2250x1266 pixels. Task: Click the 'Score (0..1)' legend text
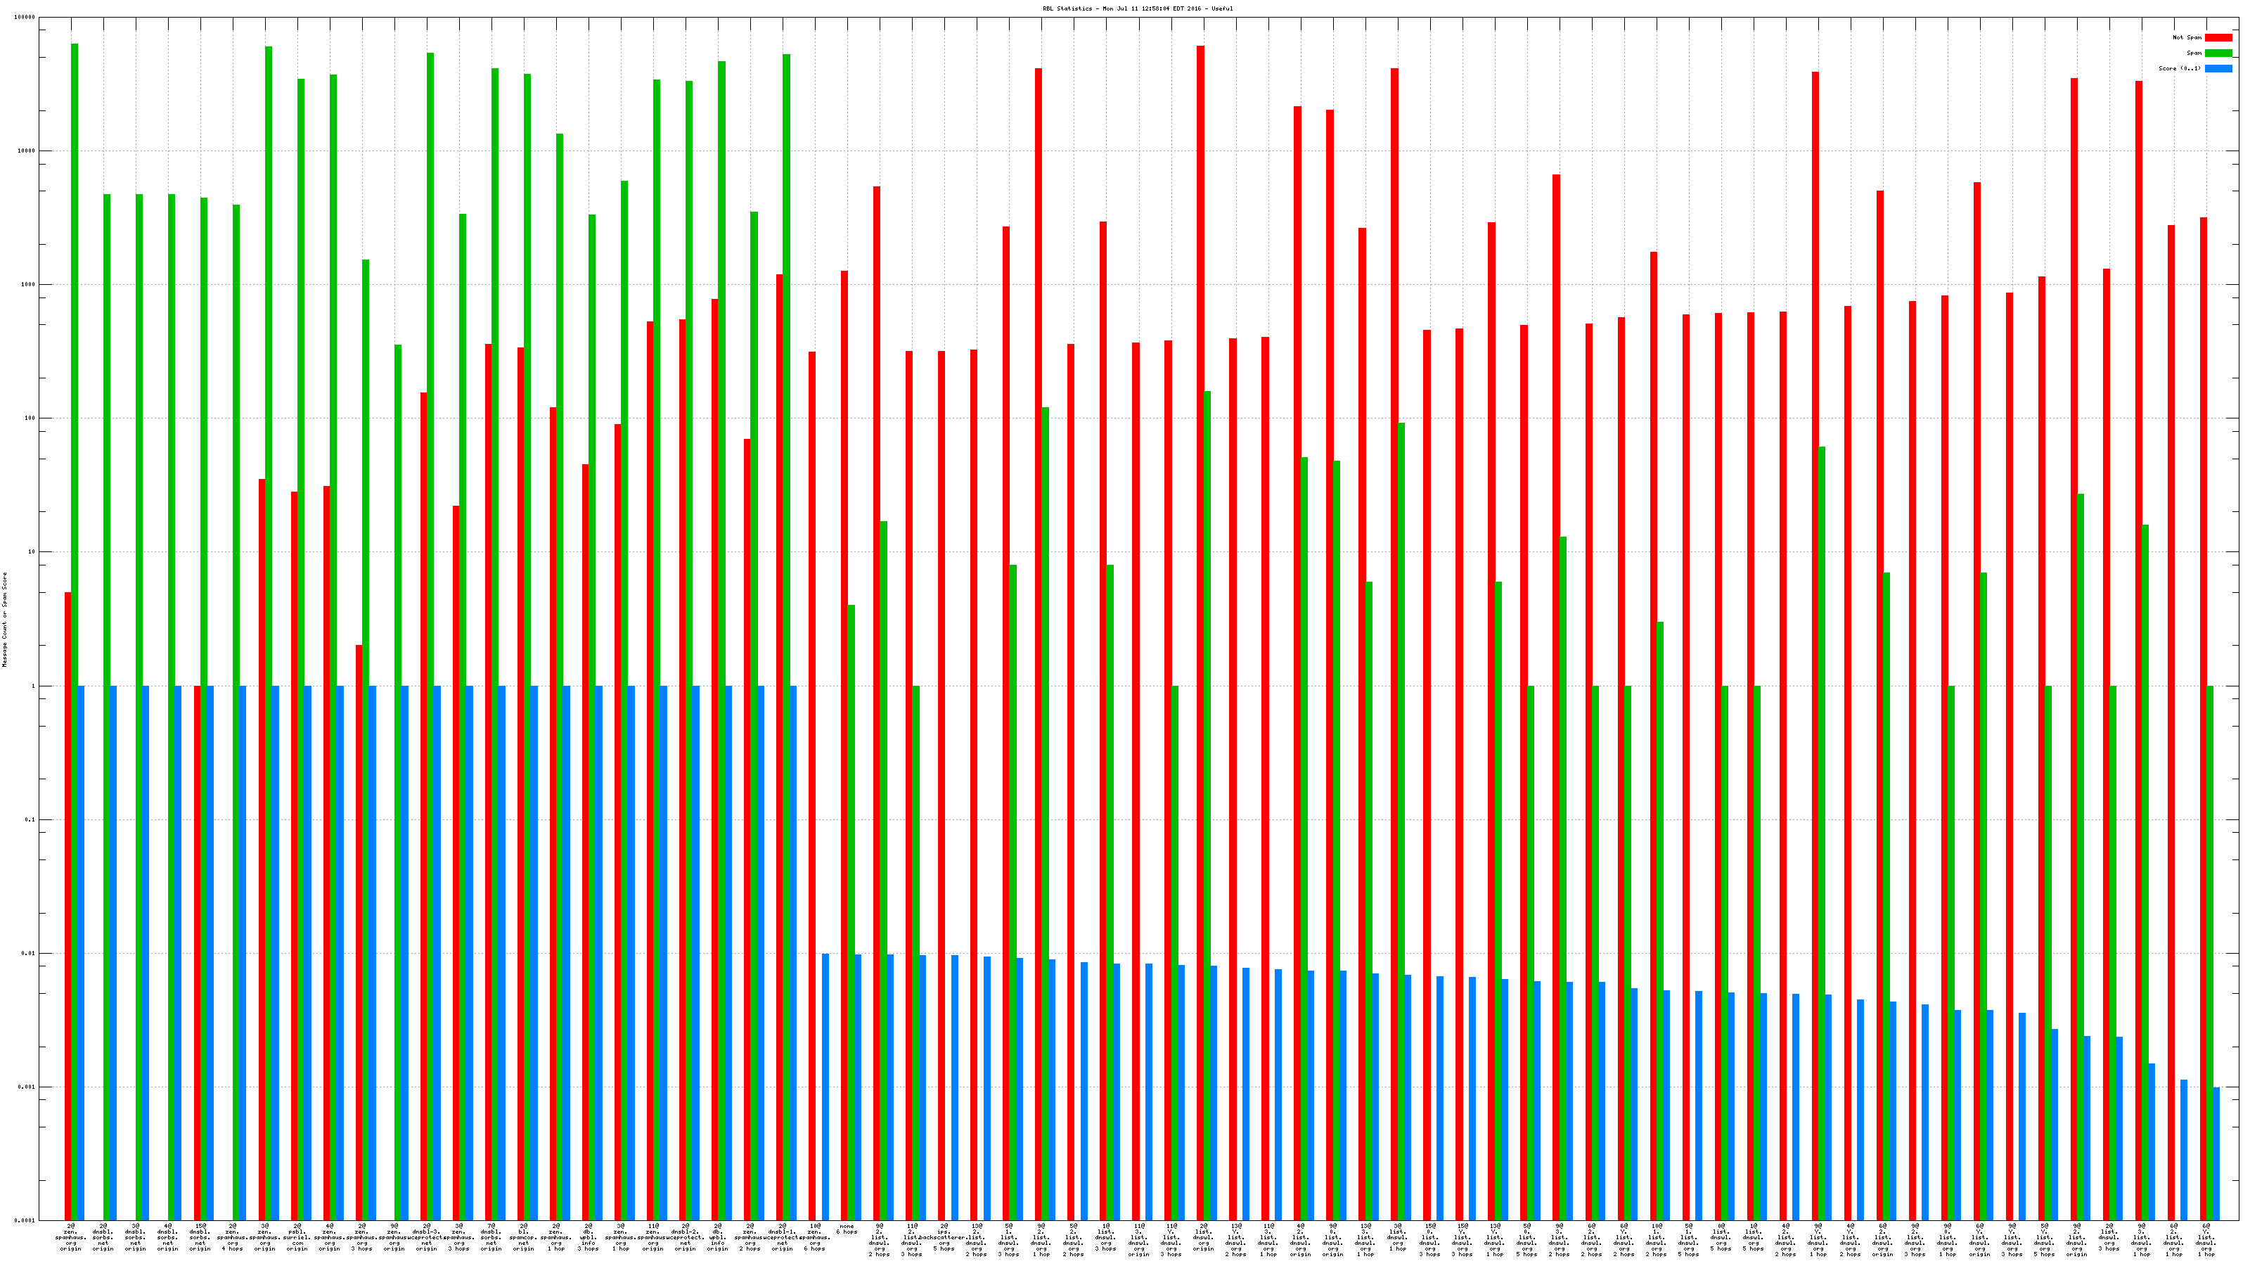(x=2179, y=68)
